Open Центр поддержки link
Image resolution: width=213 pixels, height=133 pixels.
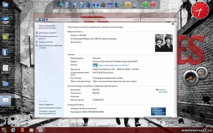46,105
